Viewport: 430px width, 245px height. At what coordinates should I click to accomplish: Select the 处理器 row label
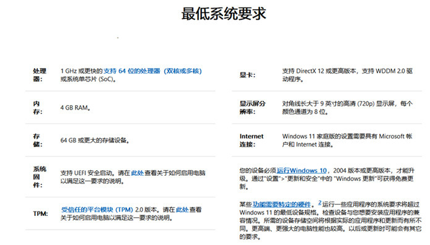pos(40,75)
